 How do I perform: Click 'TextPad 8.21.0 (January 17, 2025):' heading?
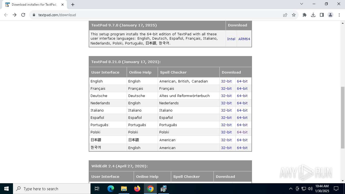click(x=126, y=62)
